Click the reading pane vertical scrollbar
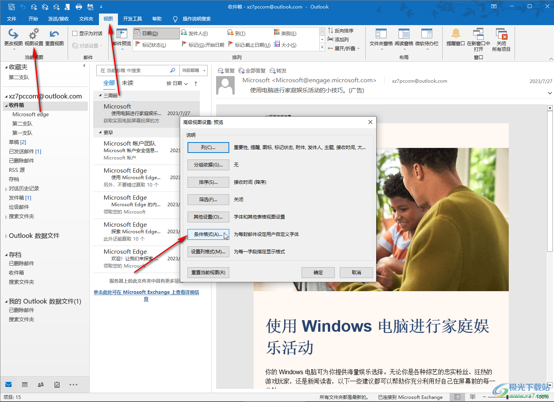This screenshot has height=402, width=554. pos(550,246)
